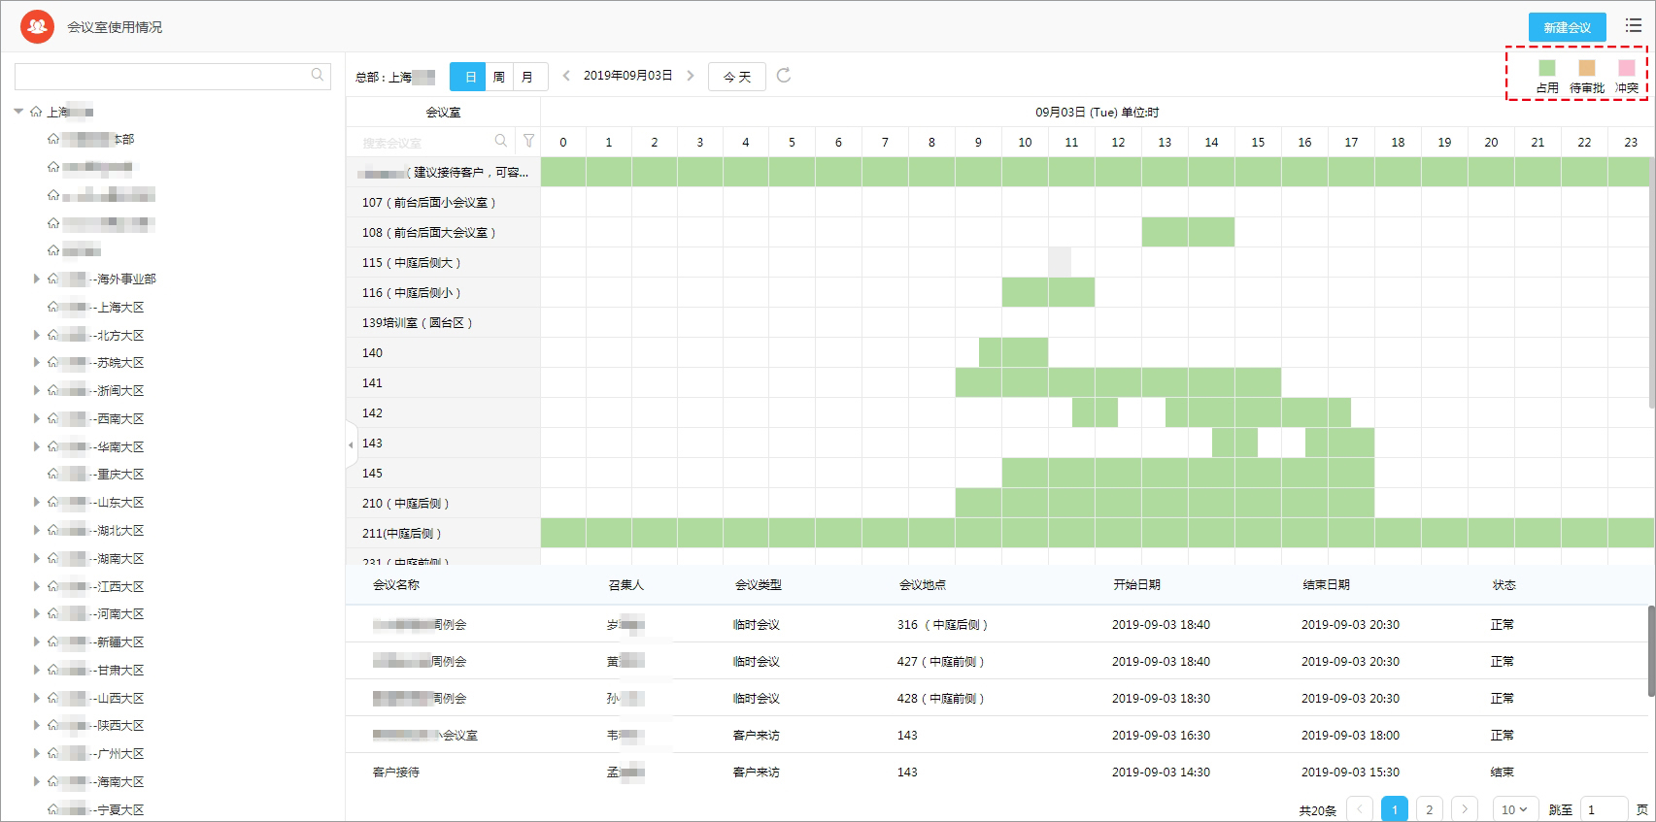Image resolution: width=1656 pixels, height=822 pixels.
Task: Select the 新疆大区 tree item
Action: (101, 641)
